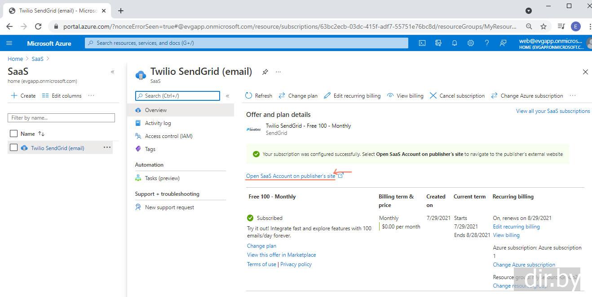
Task: Click Edit recurring billing toolbar command
Action: [352, 96]
